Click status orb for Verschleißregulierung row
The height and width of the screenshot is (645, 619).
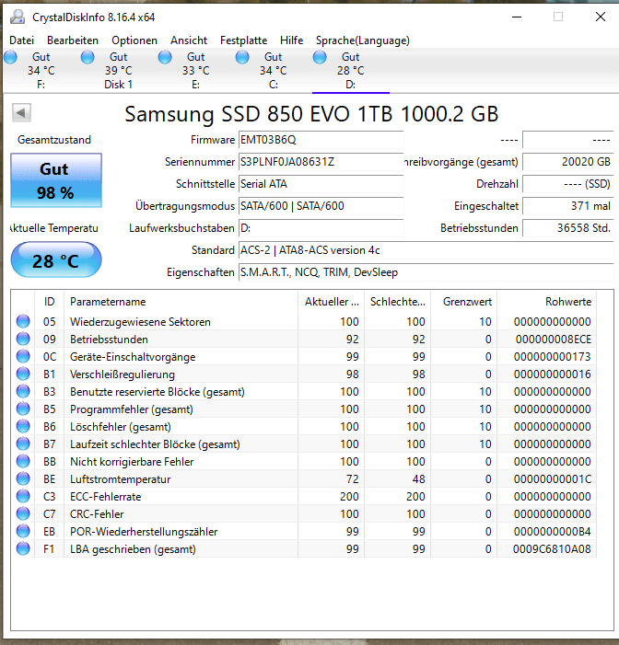pyautogui.click(x=23, y=374)
